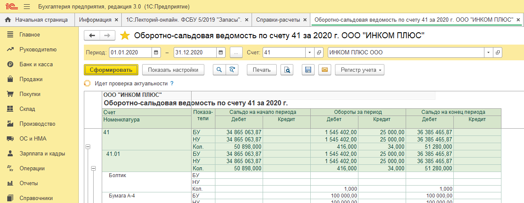Viewport: 524px width, 203px height.
Task: Click the Сформировать button
Action: click(111, 70)
